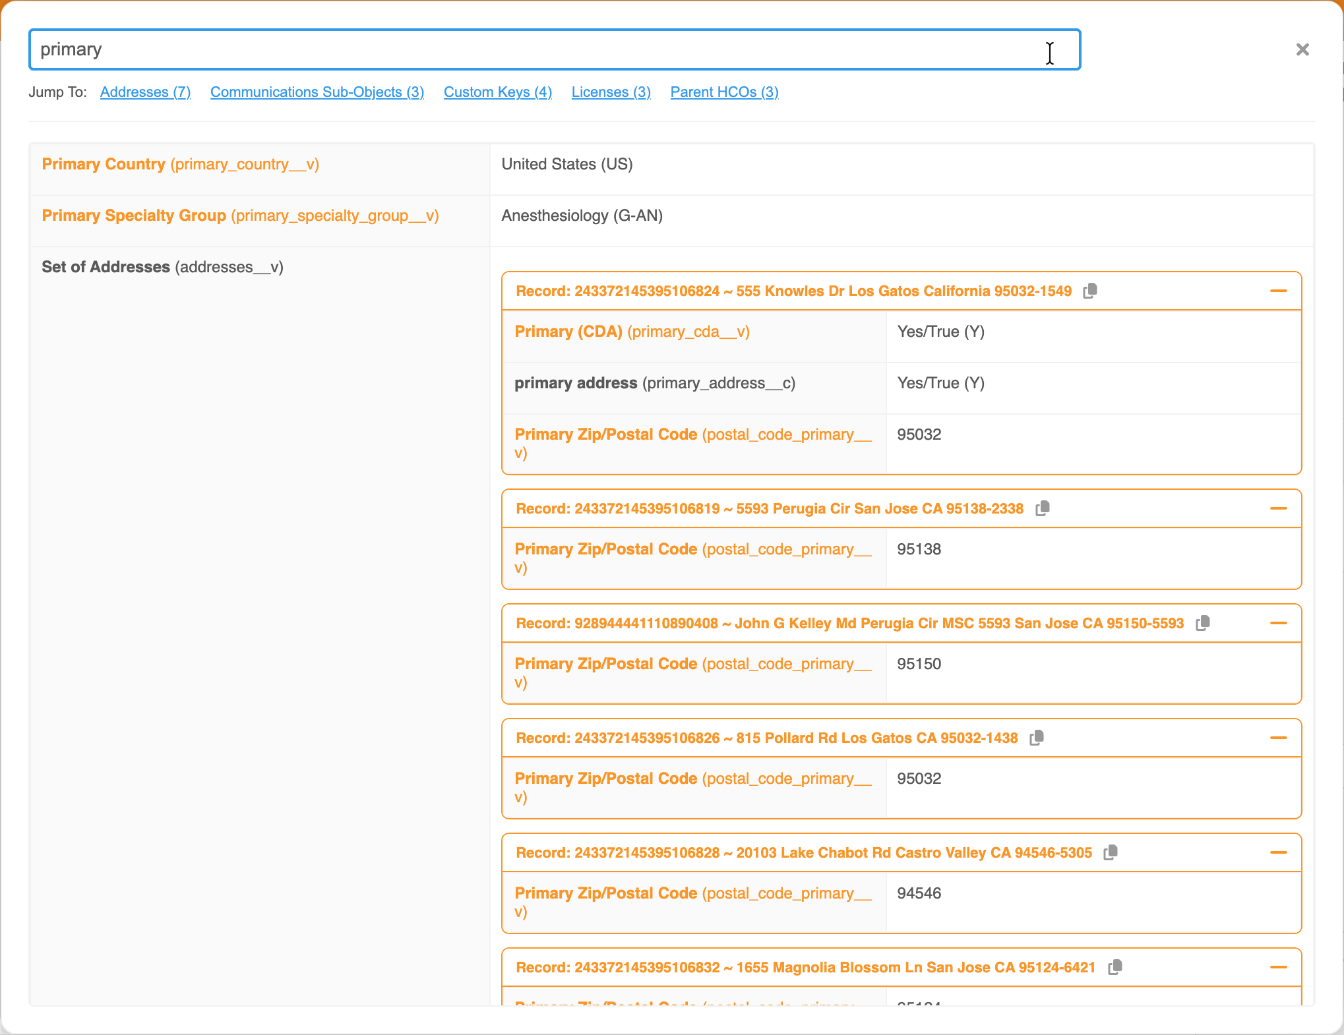Copy record 5593 Perugia Cir address ID
This screenshot has width=1344, height=1035.
point(1042,508)
